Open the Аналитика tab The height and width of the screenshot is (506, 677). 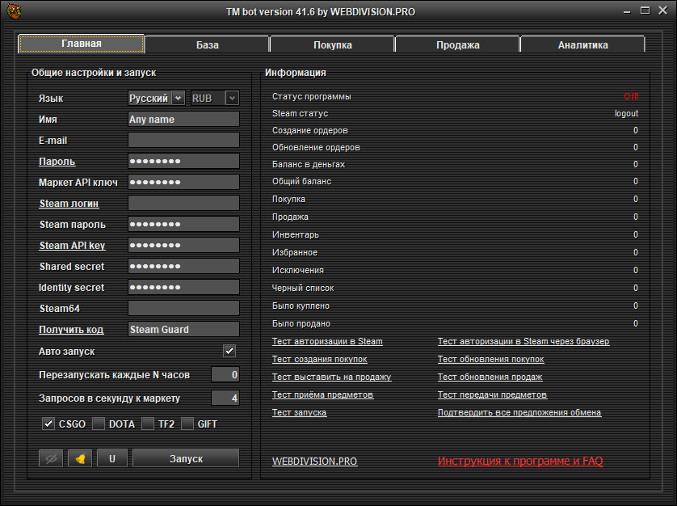tap(582, 44)
